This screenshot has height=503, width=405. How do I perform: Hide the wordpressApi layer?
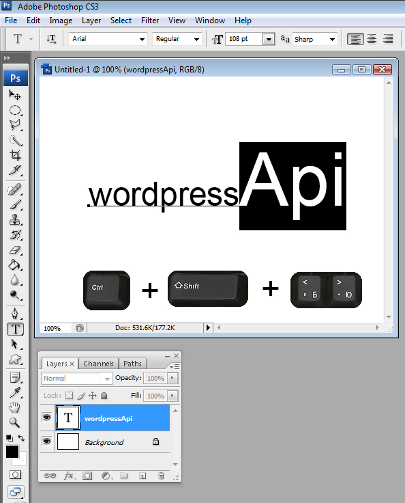[x=47, y=418]
